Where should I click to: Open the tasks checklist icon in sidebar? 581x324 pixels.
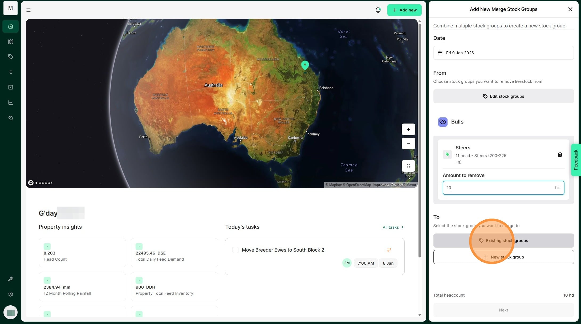[x=11, y=87]
